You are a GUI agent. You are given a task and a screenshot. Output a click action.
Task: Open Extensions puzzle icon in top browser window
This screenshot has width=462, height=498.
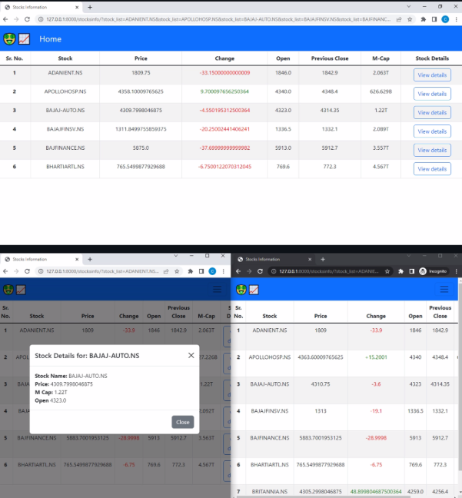point(424,19)
